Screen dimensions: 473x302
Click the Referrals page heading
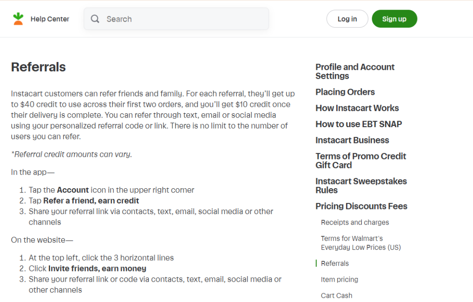[38, 67]
